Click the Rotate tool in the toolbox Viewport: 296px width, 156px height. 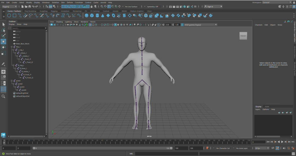3,47
